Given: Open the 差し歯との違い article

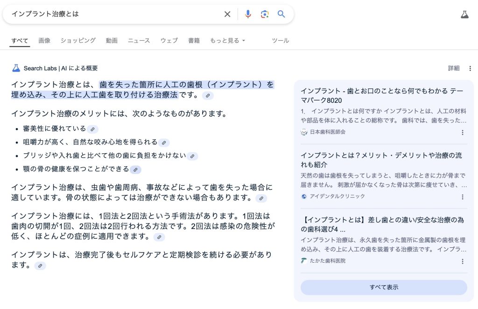Looking at the screenshot, I should (382, 224).
